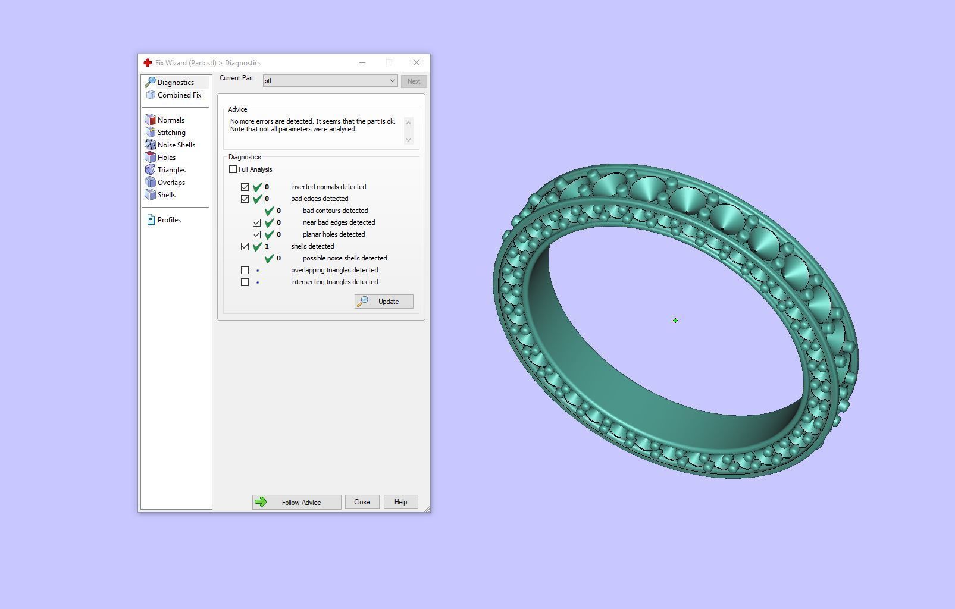Enable overlapping triangles detected checkbox
The image size is (955, 609).
245,270
